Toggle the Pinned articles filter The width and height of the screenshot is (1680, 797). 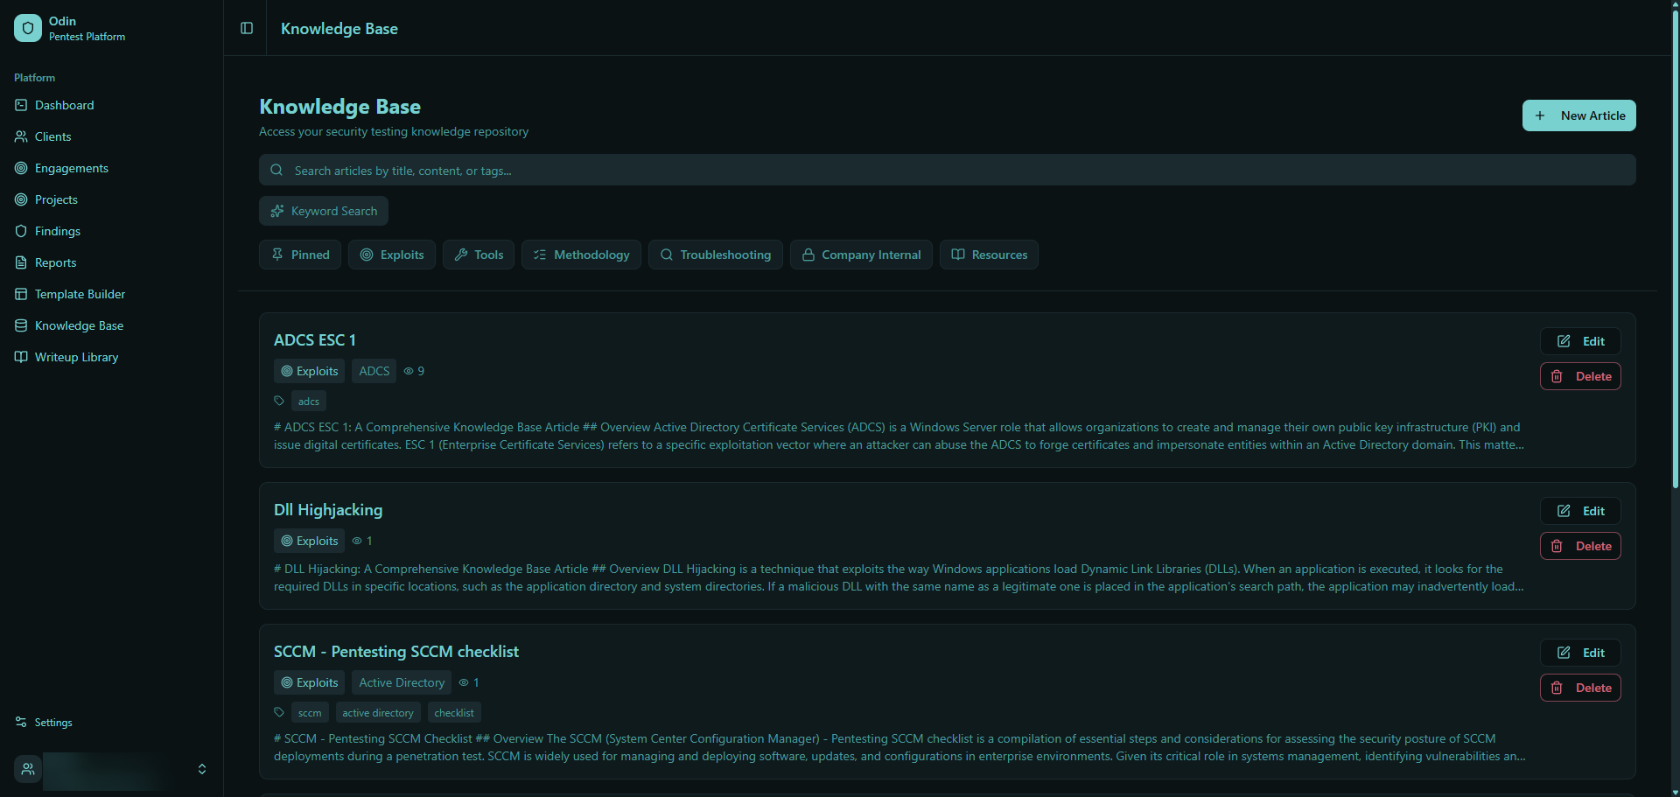point(299,255)
